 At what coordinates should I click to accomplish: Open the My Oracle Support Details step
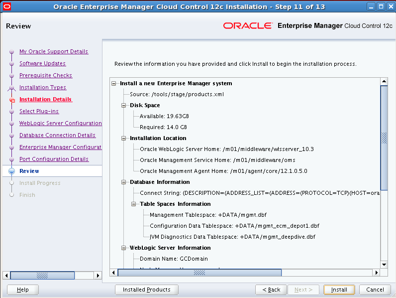(x=54, y=51)
